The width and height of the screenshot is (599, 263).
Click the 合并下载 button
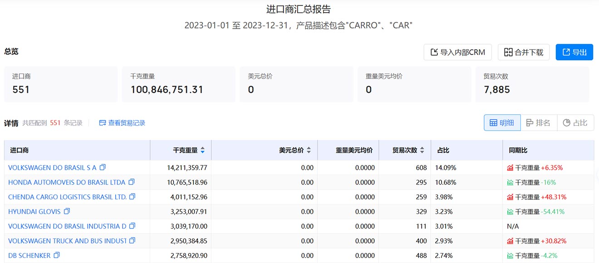[x=524, y=52]
